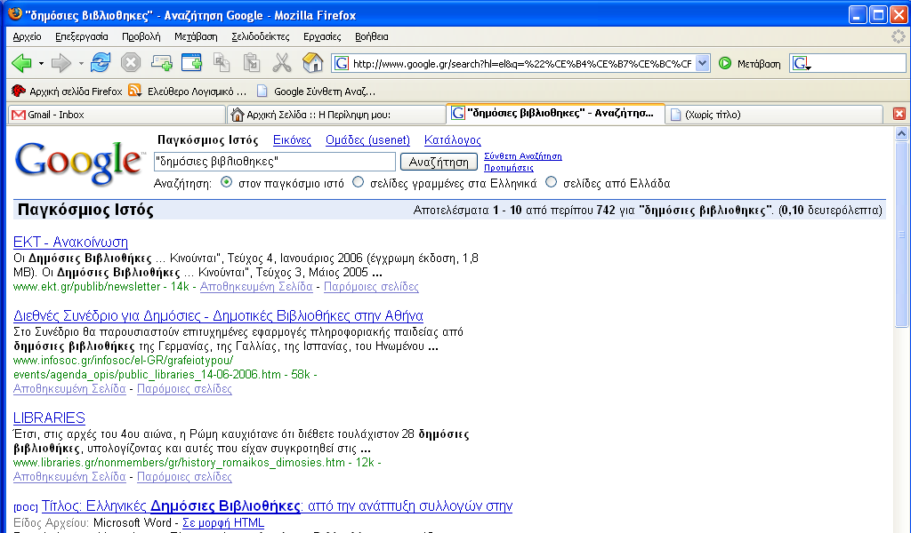Click the Google logo image
Image resolution: width=911 pixels, height=533 pixels.
79,163
